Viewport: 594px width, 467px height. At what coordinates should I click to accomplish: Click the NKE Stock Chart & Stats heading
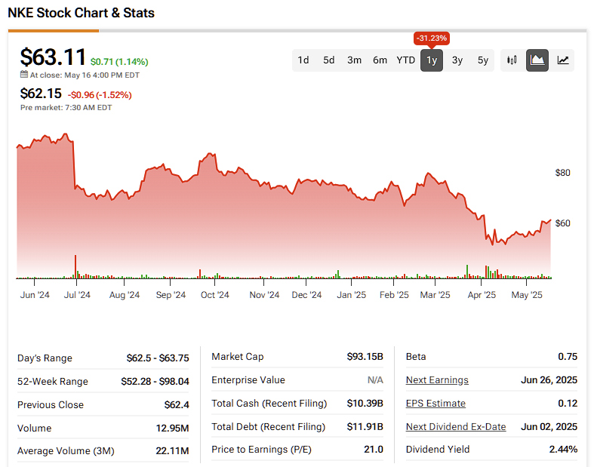81,13
